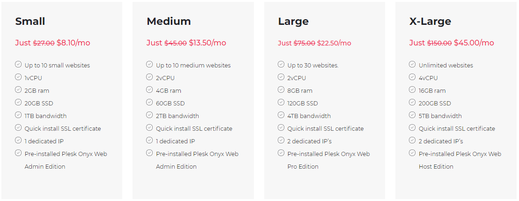Image resolution: width=519 pixels, height=201 pixels.
Task: Click the $45.00/mo X-Large price
Action: [x=474, y=43]
